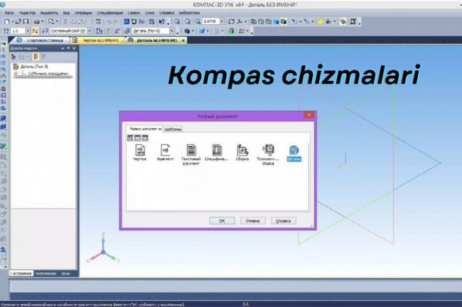Open the Print arrow dropdown
Image resolution: width=462 pixels, height=307 pixels.
43,22
